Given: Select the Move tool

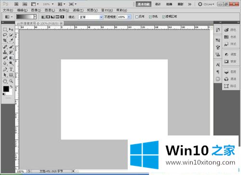Looking at the screenshot, I should (x=11, y=29).
